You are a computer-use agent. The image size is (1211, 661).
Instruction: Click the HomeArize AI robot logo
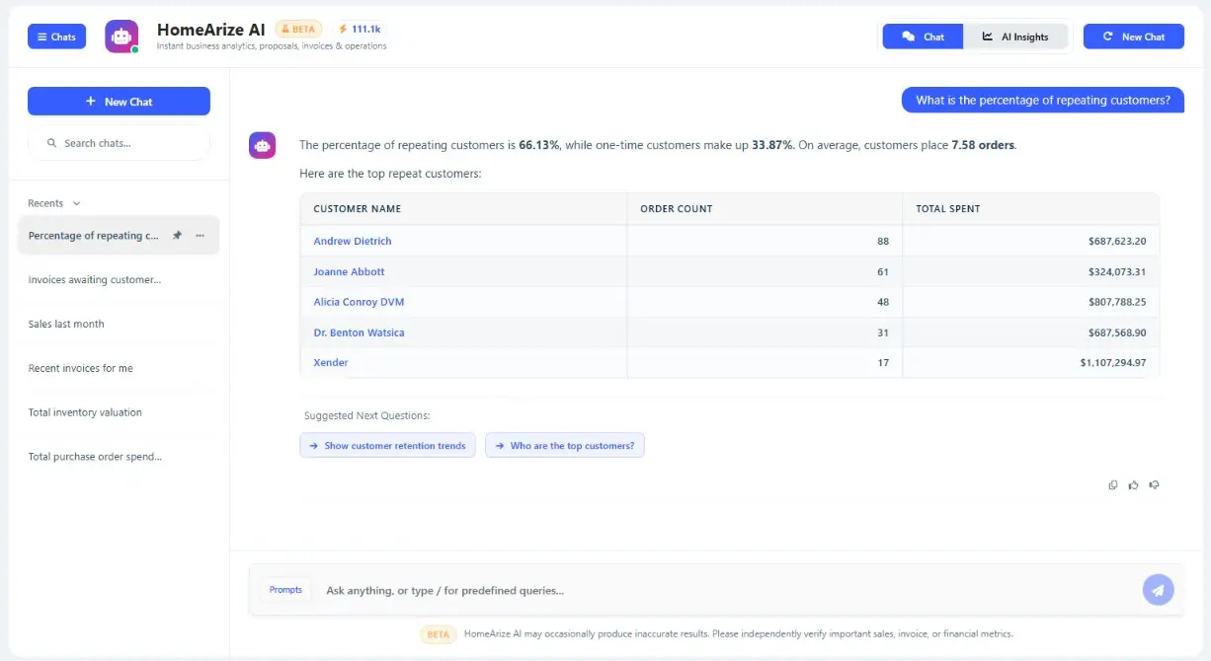click(121, 37)
